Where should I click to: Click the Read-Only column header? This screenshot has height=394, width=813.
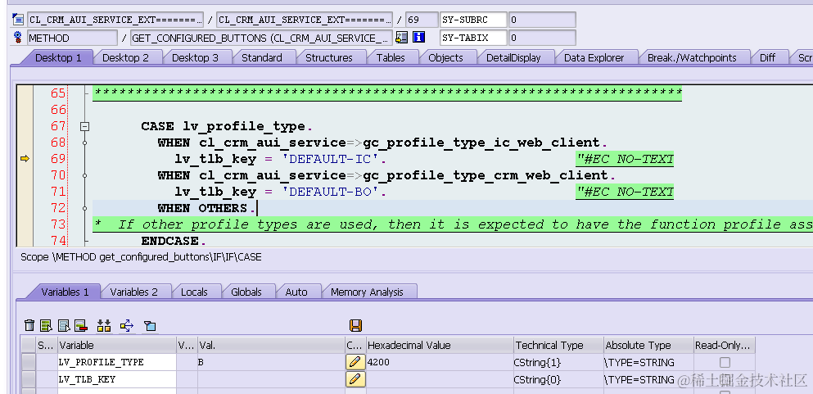click(725, 346)
